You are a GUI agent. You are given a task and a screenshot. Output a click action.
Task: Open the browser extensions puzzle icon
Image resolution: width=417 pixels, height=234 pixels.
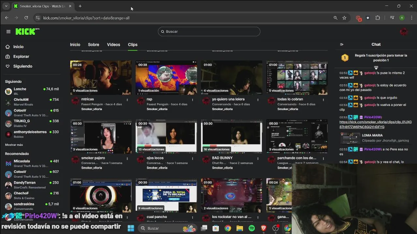coord(378,18)
